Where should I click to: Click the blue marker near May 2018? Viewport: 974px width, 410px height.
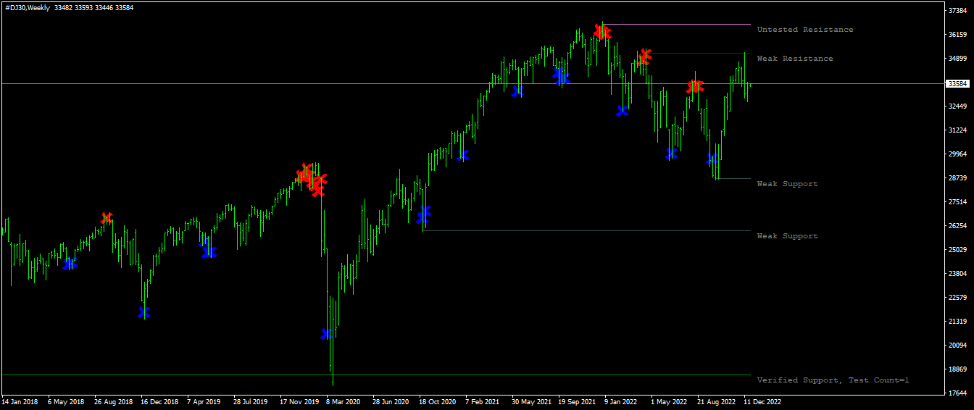click(x=70, y=264)
